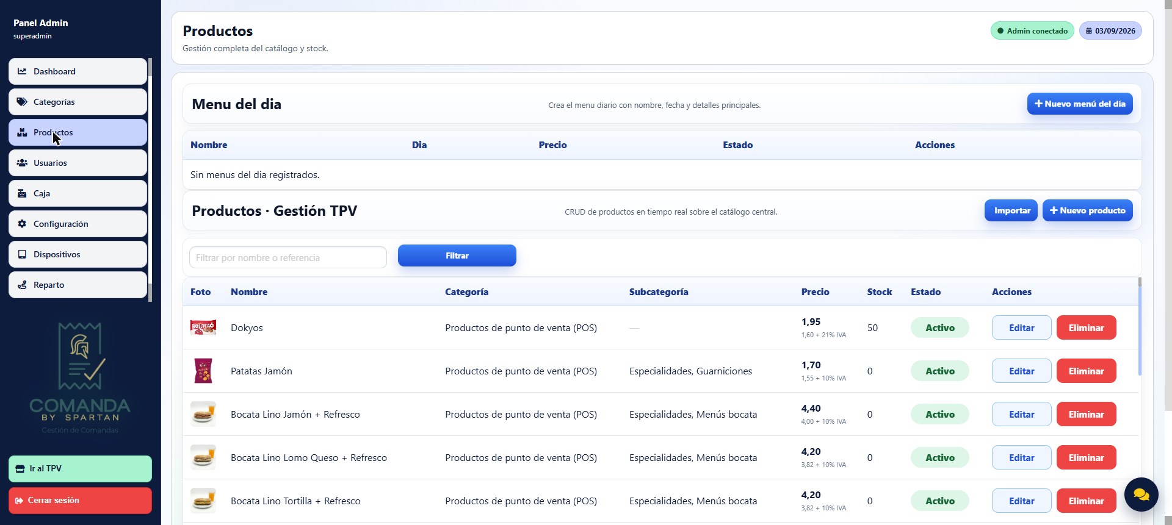Open the chat bubble widget
Image resolution: width=1172 pixels, height=525 pixels.
coord(1141,494)
